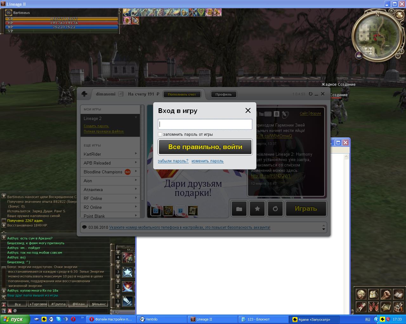The image size is (406, 324).
Task: Click the "Все правильно, войти" button
Action: coord(205,147)
